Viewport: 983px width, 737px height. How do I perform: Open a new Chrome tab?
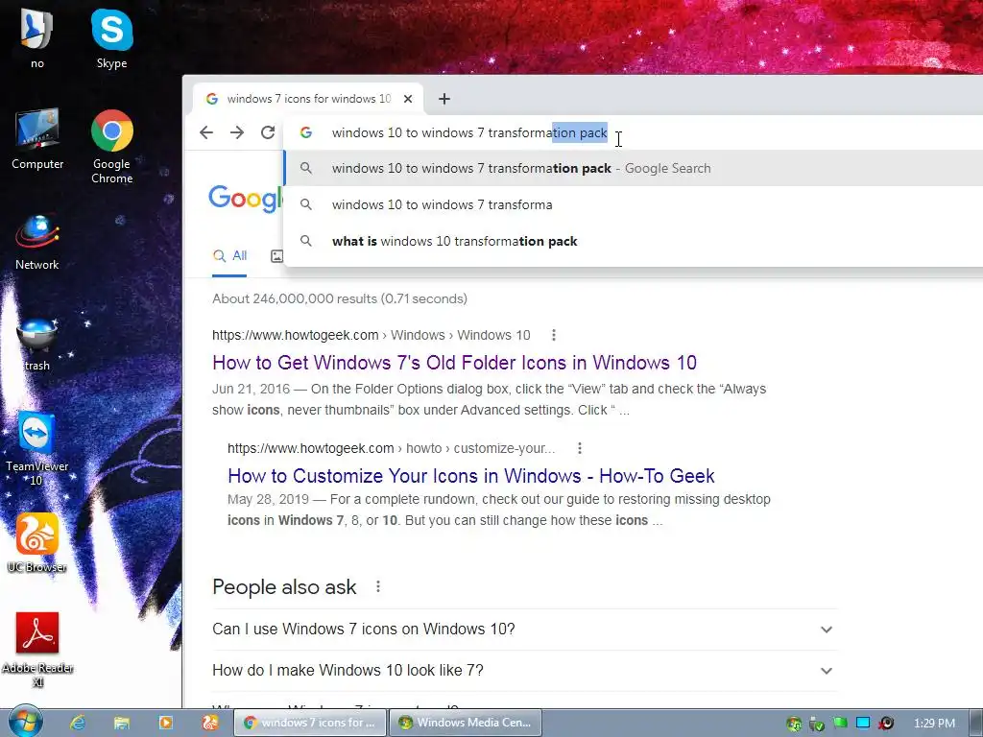tap(444, 99)
